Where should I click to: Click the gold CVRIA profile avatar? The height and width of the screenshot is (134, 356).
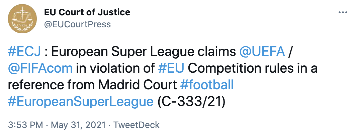click(22, 19)
